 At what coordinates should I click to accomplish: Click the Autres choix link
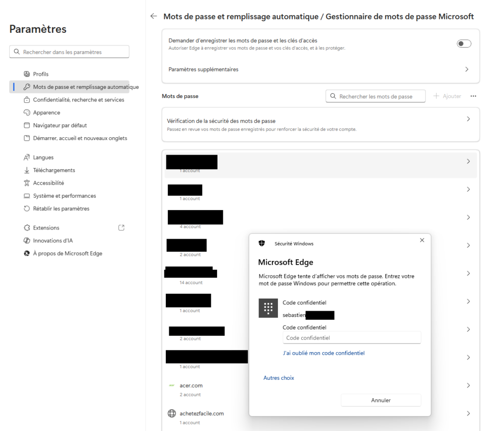click(x=279, y=378)
